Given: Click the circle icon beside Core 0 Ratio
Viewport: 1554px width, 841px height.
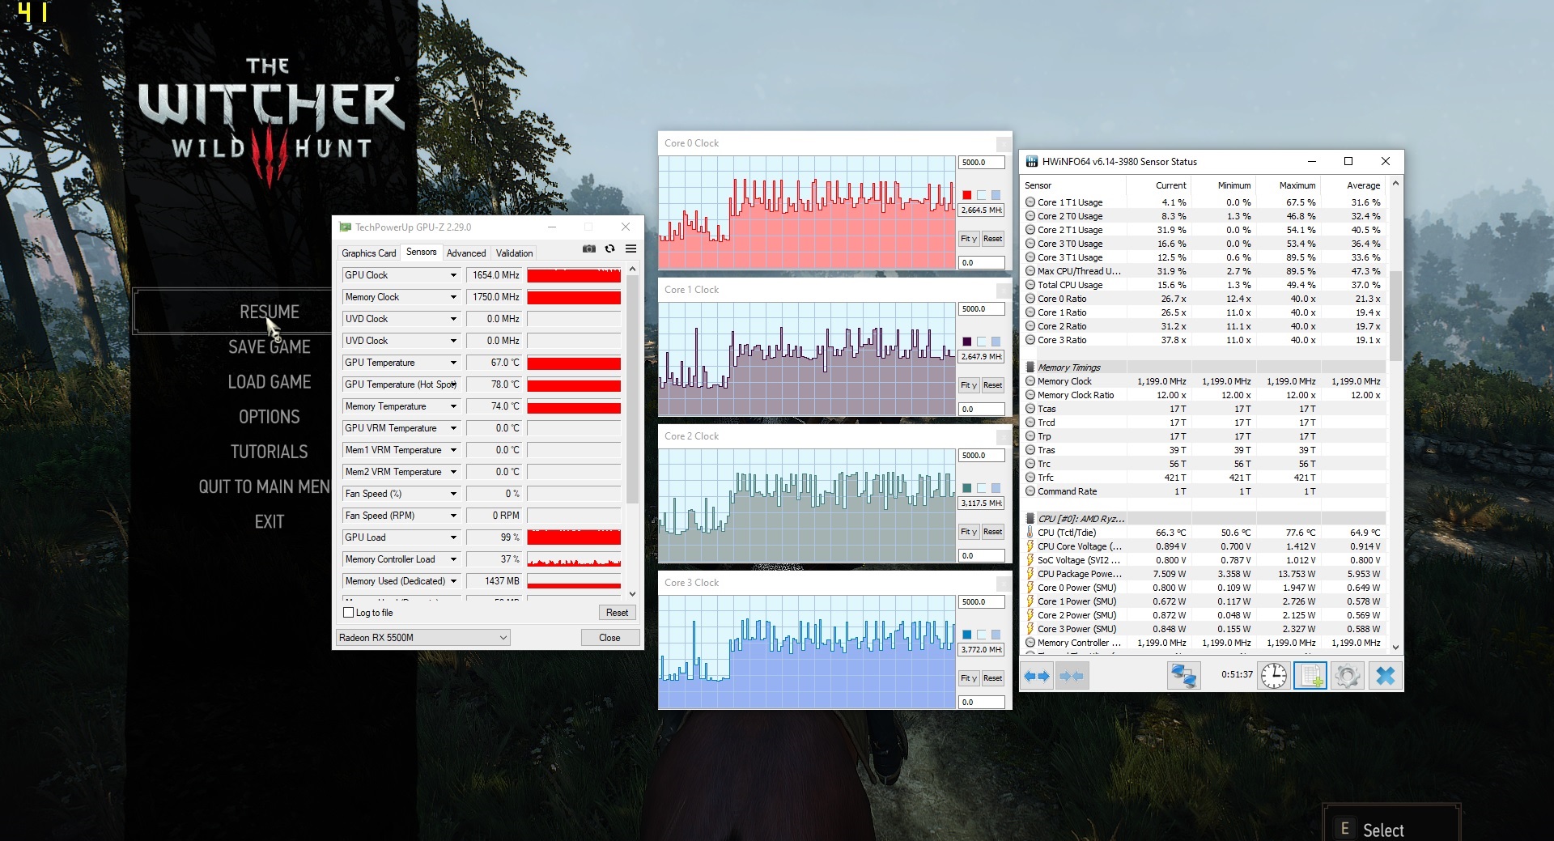Looking at the screenshot, I should tap(1030, 299).
